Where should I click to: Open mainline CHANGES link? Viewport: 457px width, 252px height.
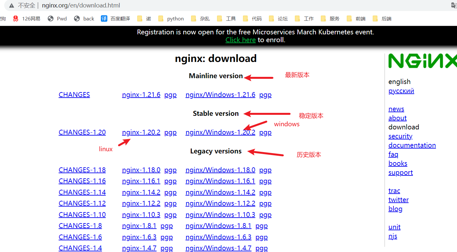[74, 95]
